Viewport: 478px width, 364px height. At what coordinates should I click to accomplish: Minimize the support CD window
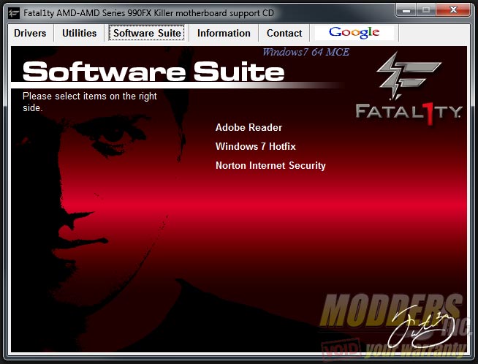pyautogui.click(x=406, y=10)
